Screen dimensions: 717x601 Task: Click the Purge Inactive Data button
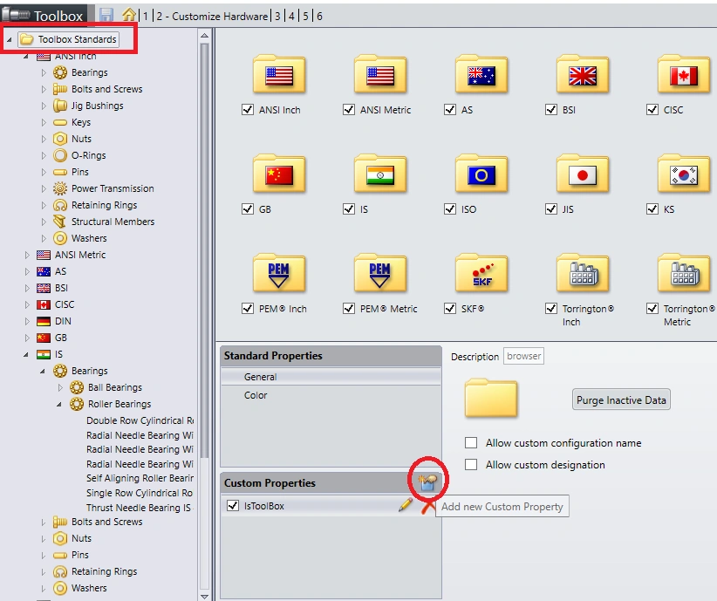pos(621,400)
